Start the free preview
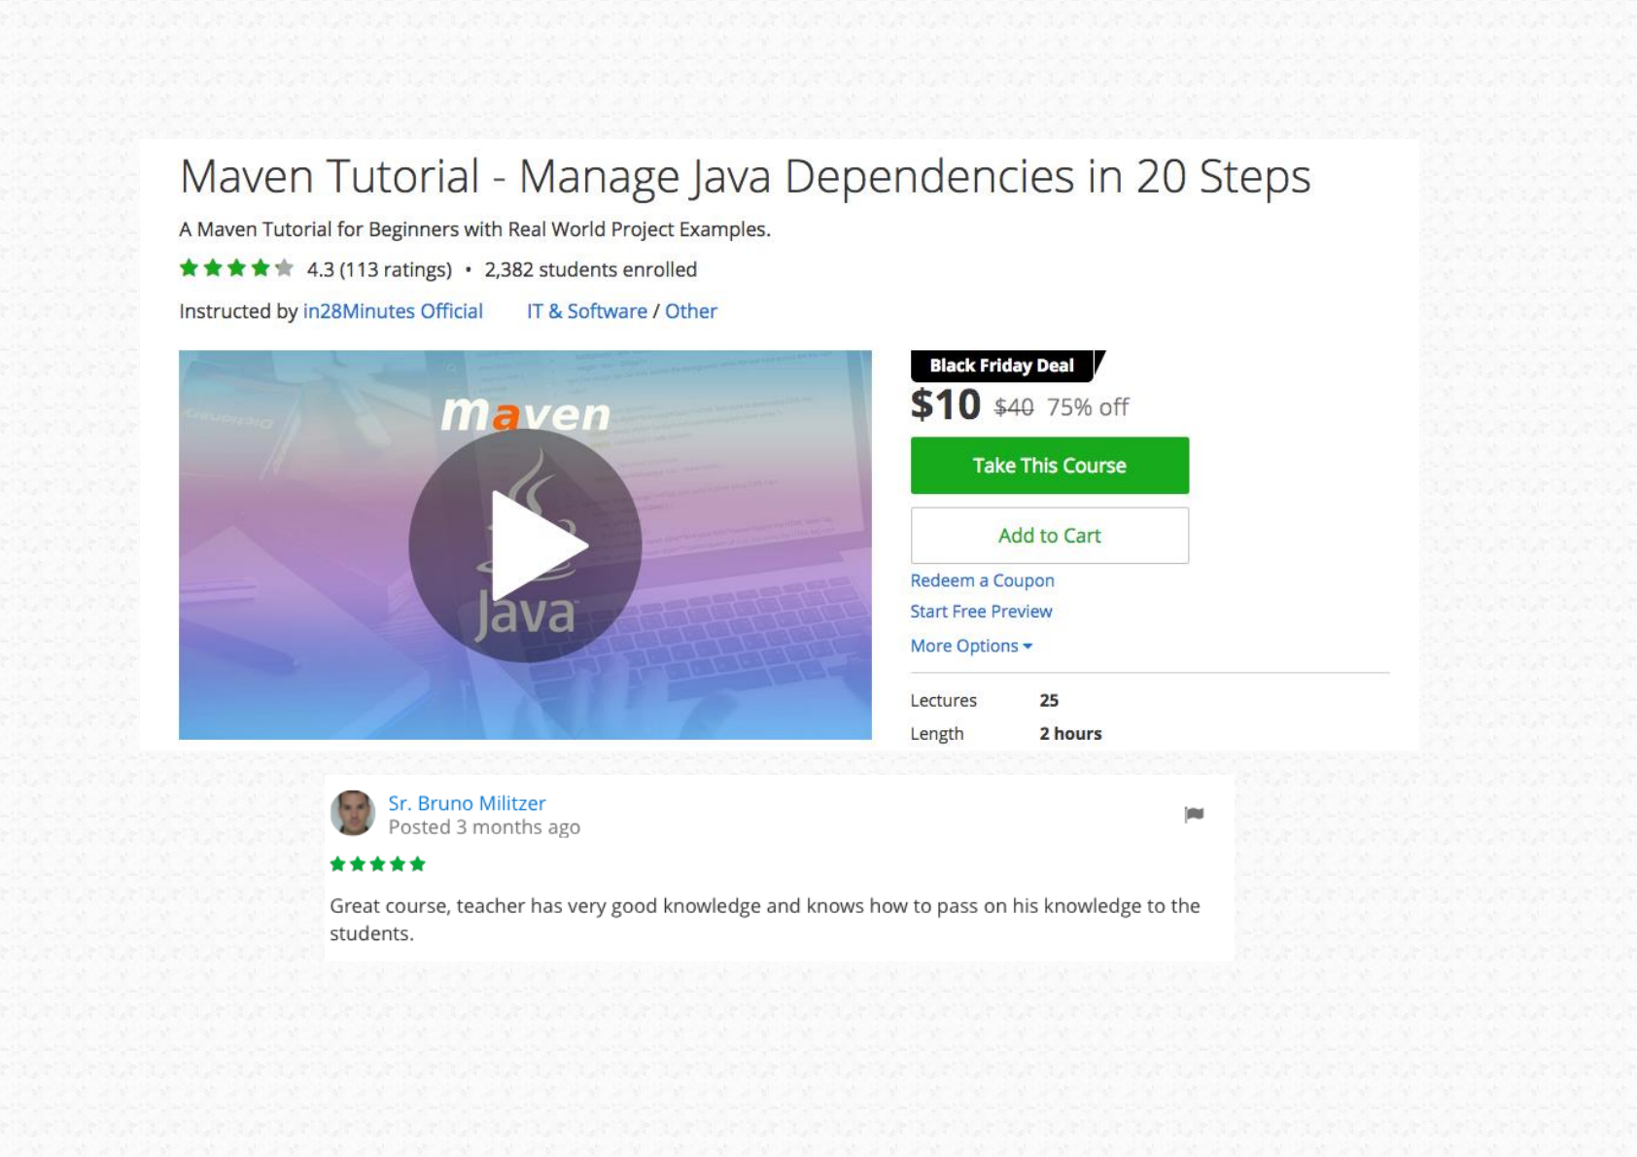Screen dimensions: 1637x1157 click(981, 612)
